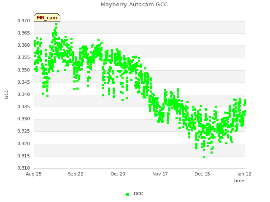
Task: Click the chart title Mayberry Autocam GCC
Action: [x=134, y=5]
